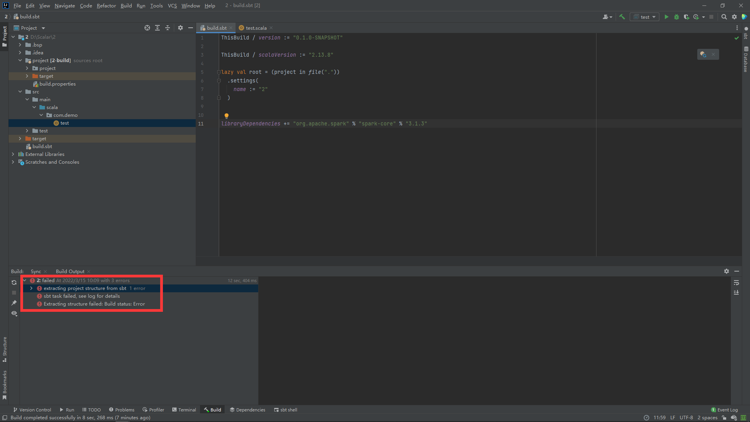Expand the External Libraries tree node
This screenshot has width=750, height=422.
[13, 154]
